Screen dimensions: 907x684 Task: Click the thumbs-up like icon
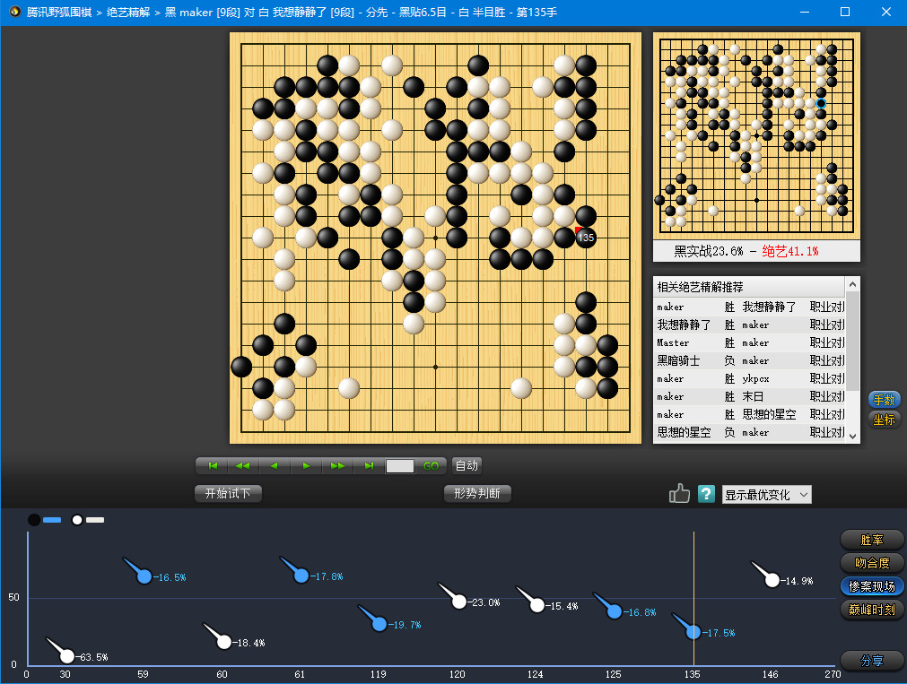[x=679, y=493]
